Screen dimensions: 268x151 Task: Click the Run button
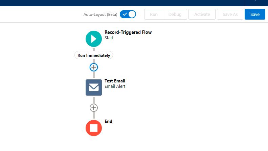click(x=154, y=14)
